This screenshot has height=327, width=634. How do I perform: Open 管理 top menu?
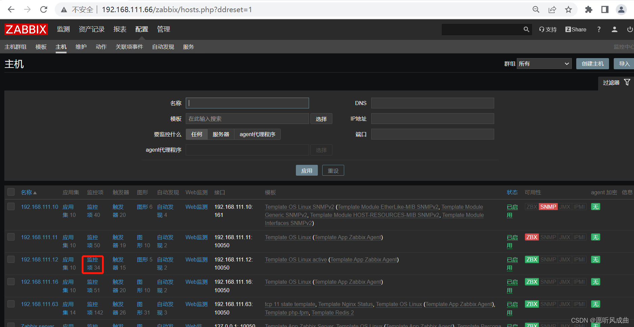(163, 29)
